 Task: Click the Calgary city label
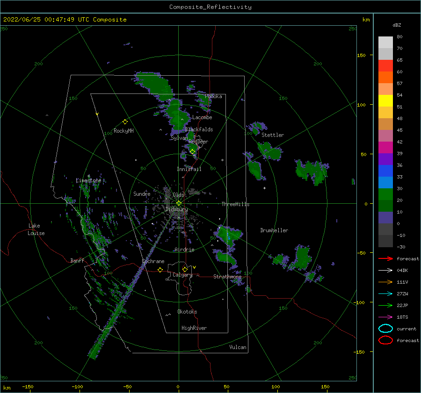[182, 275]
